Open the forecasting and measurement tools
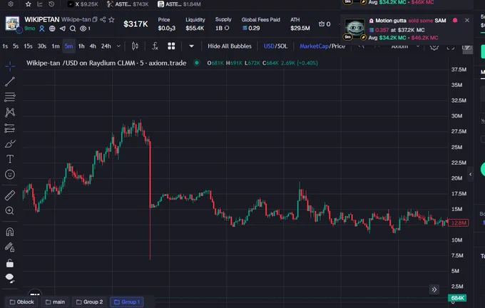This screenshot has width=485, height=308. click(x=10, y=128)
